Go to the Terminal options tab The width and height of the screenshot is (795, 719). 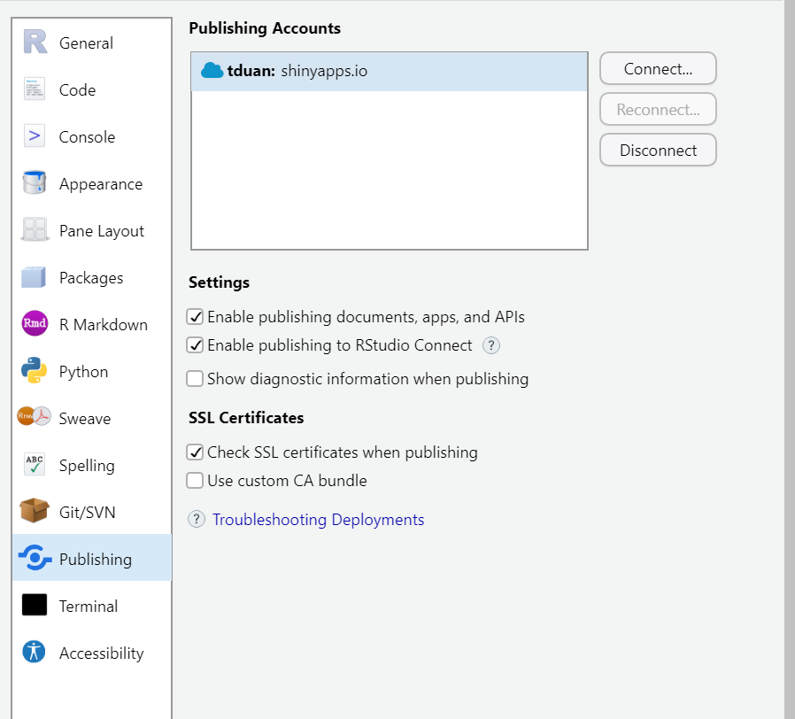[x=88, y=607]
